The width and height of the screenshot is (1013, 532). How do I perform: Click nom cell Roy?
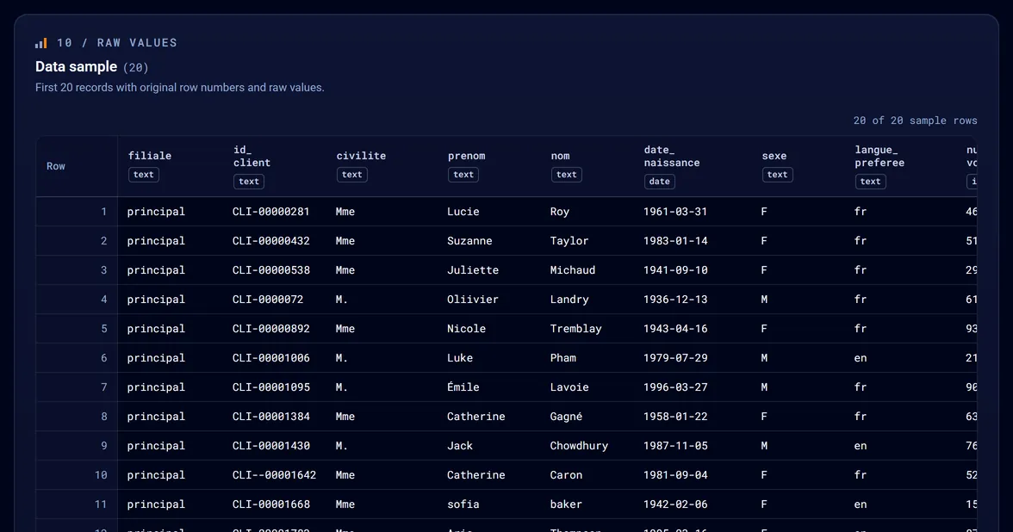[560, 211]
